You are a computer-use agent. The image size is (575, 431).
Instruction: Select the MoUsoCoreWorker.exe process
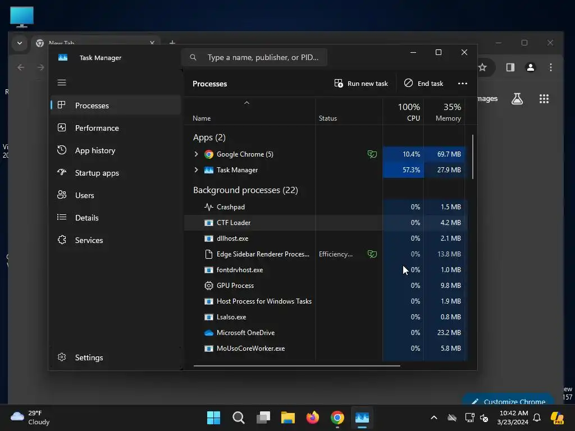click(326, 349)
